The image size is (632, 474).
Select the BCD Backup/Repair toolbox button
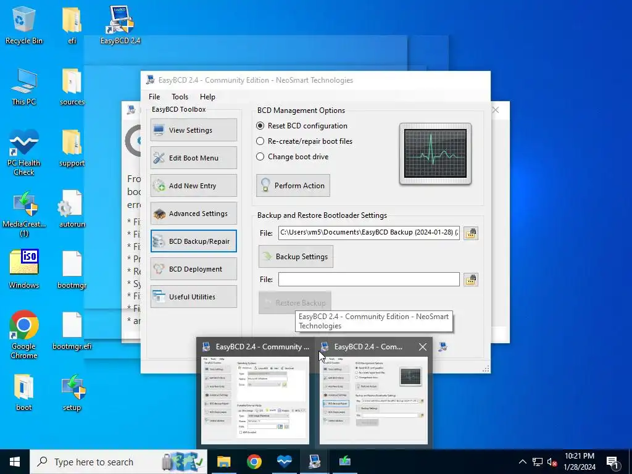coord(193,241)
